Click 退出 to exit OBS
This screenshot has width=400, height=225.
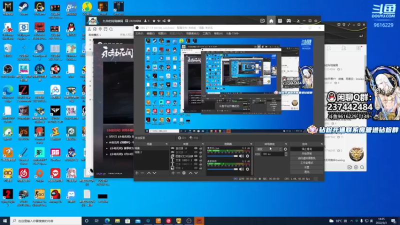[x=306, y=171]
